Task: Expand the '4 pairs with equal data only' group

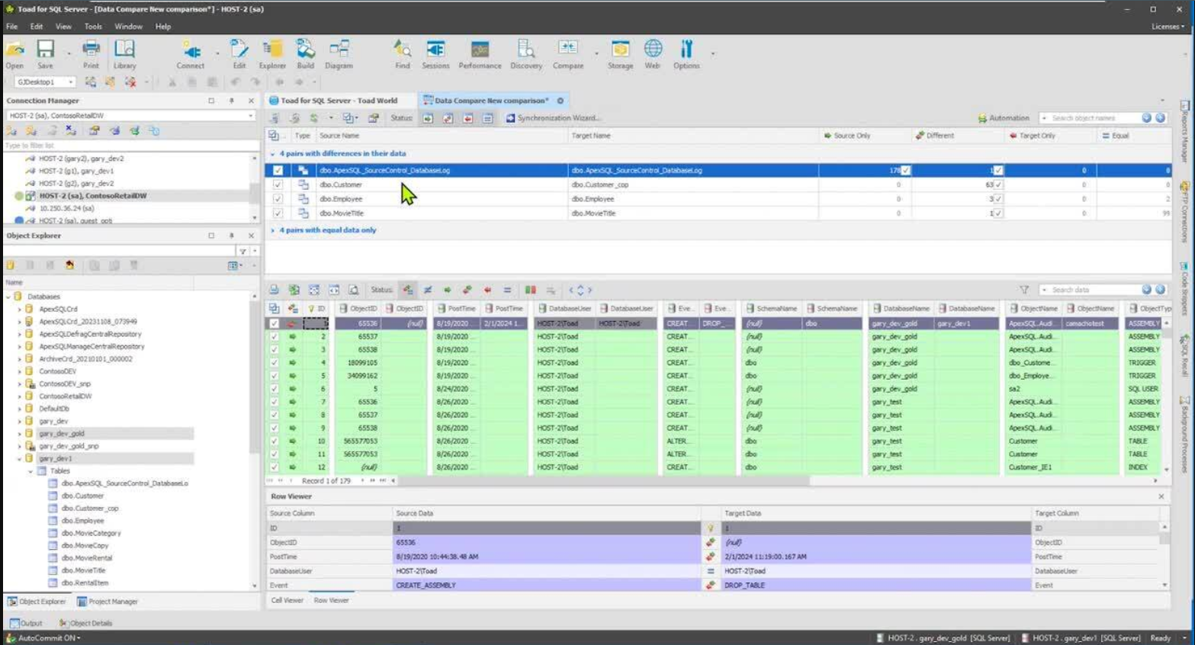Action: click(x=273, y=230)
